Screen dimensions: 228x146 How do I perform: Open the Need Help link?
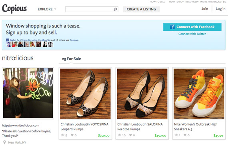pos(192,2)
